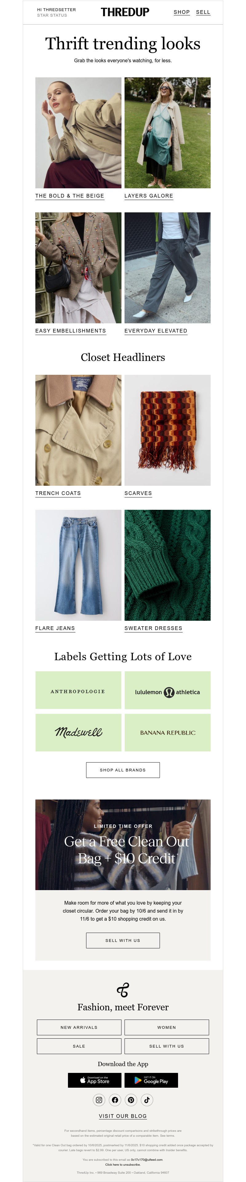Screen dimensions: 246x1182
Task: Click here to unsubscribe link
Action: pos(123,1164)
